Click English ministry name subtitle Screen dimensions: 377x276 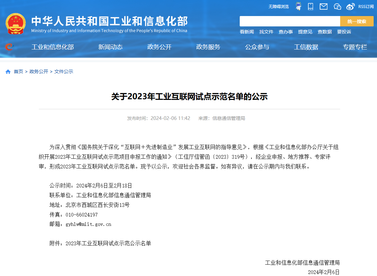click(x=109, y=31)
